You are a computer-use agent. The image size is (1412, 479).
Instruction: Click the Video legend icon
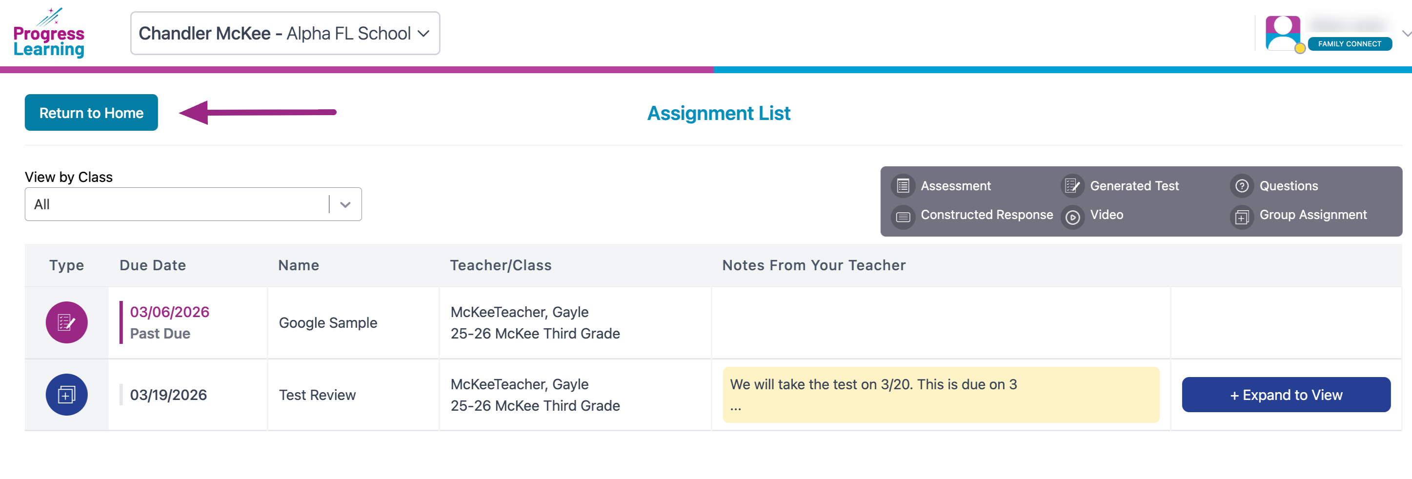(x=1072, y=217)
